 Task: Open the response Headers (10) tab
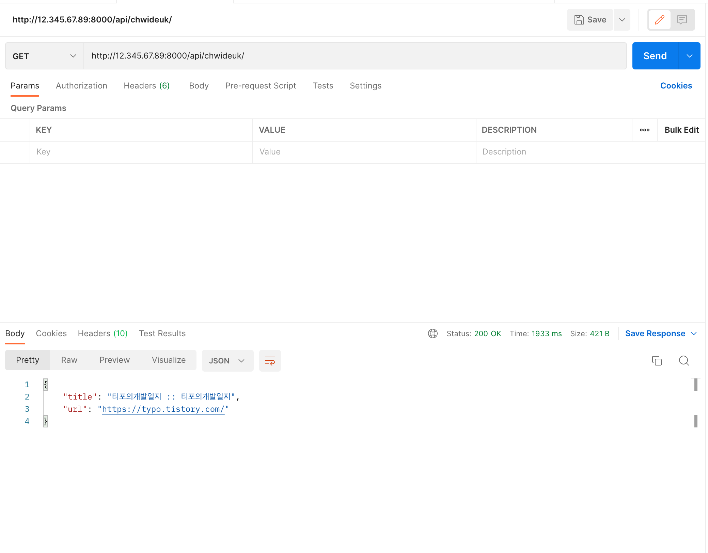click(x=103, y=334)
